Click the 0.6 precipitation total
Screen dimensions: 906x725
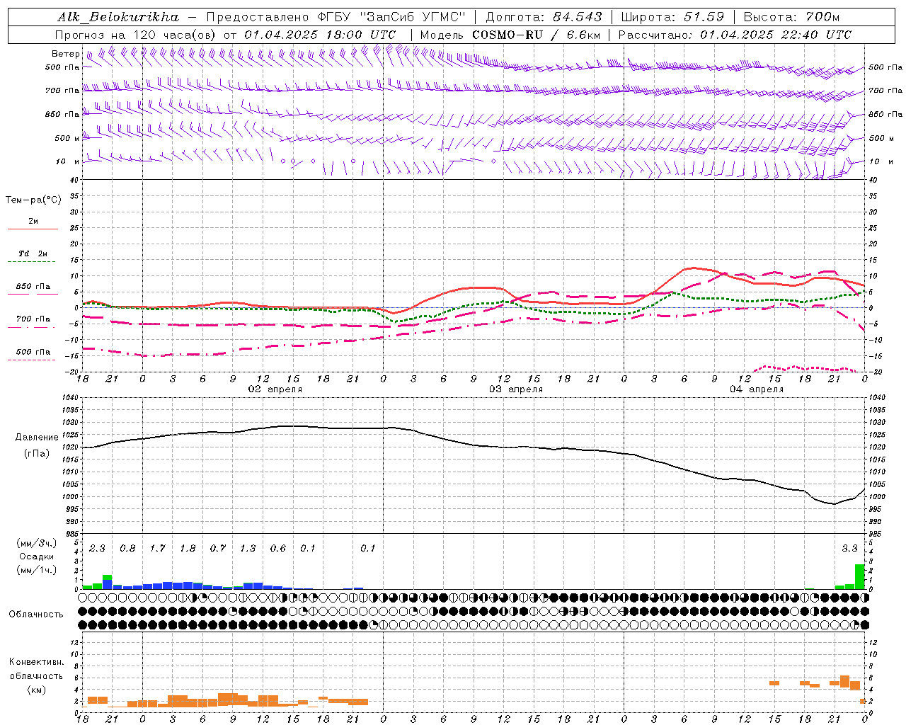[278, 549]
